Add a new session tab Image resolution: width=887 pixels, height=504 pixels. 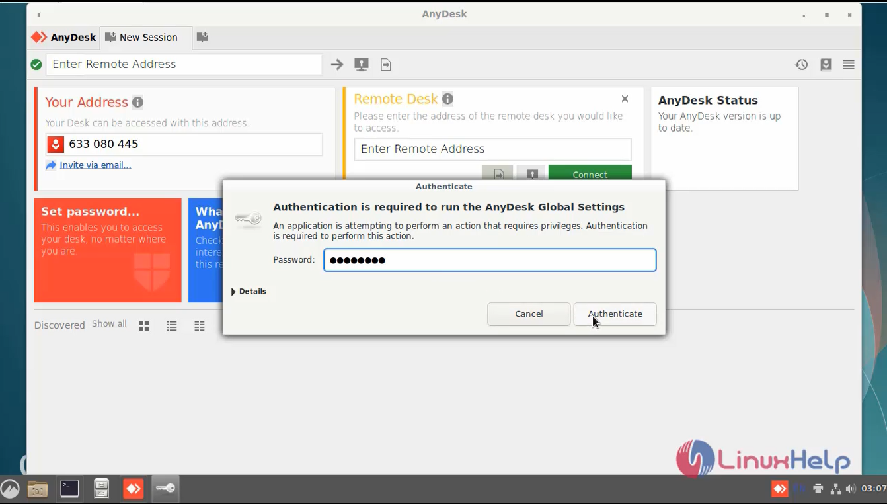202,38
